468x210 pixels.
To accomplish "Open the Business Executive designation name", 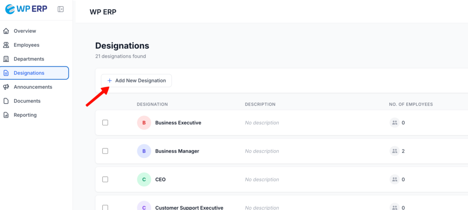I will 178,123.
